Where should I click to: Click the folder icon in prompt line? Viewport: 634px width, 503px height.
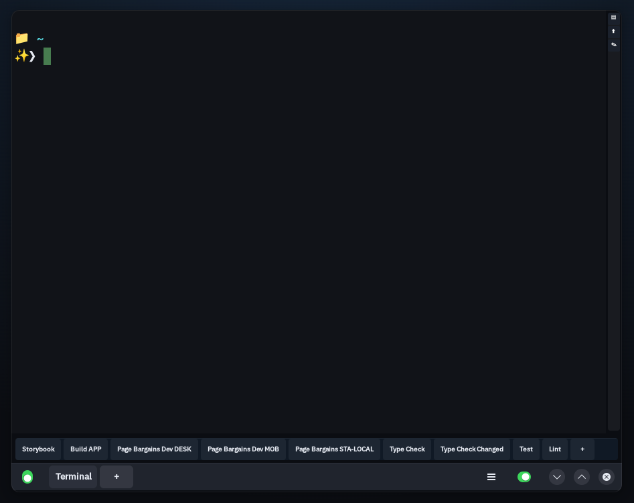coord(22,38)
